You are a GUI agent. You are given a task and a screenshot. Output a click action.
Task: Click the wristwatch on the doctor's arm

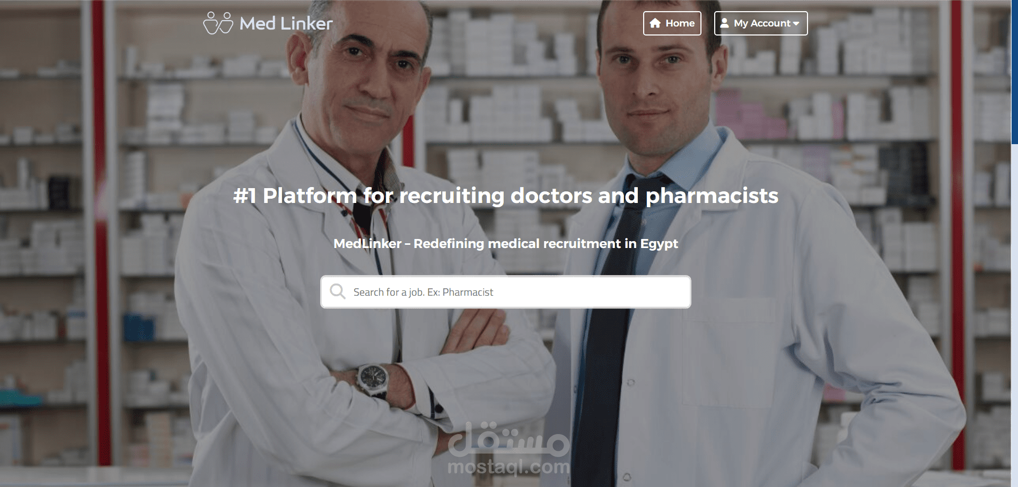(x=373, y=379)
